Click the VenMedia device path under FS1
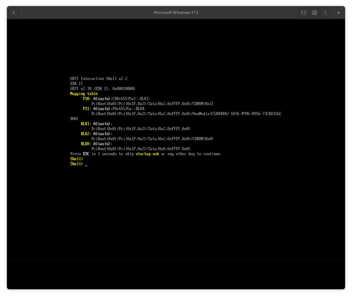This screenshot has height=297, width=352. point(186,114)
